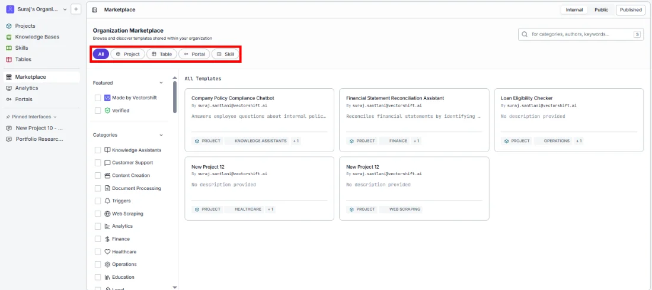Image resolution: width=652 pixels, height=290 pixels.
Task: Click the filter panel scroll down arrow
Action: click(x=175, y=287)
